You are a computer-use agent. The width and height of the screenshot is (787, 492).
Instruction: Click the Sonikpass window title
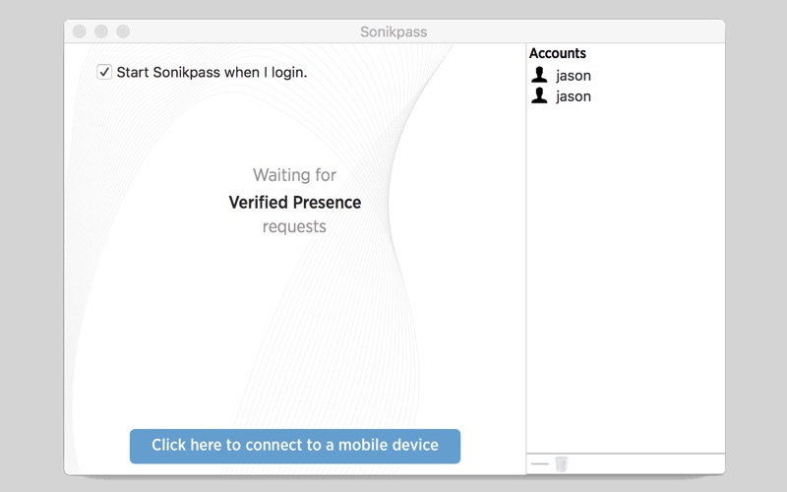pos(393,31)
